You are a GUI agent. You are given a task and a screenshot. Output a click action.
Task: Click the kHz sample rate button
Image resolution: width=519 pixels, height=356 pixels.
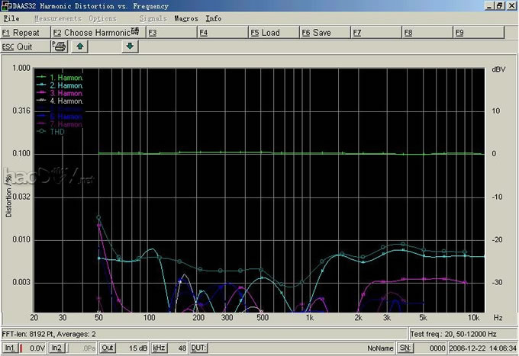pyautogui.click(x=159, y=348)
